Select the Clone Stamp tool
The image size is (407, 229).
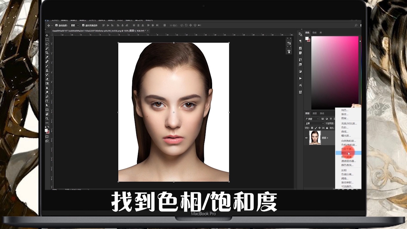pyautogui.click(x=47, y=70)
